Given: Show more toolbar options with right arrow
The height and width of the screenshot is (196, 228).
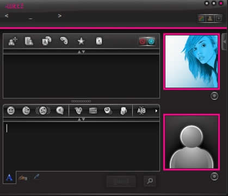Looking at the screenshot, I should 156,111.
